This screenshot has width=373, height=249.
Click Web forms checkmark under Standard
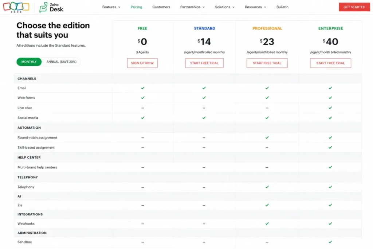(x=204, y=98)
